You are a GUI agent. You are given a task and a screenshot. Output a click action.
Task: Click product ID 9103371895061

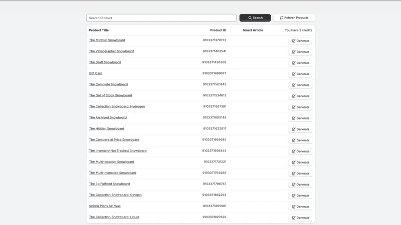[x=215, y=206]
